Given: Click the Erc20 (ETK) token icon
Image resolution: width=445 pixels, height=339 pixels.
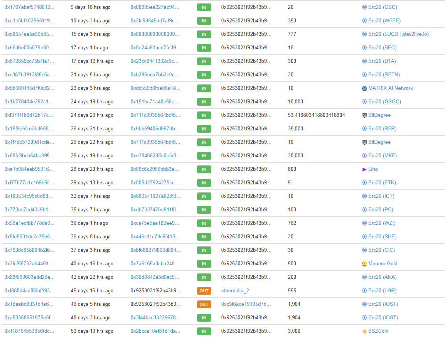Looking at the screenshot, I should pyautogui.click(x=364, y=182).
